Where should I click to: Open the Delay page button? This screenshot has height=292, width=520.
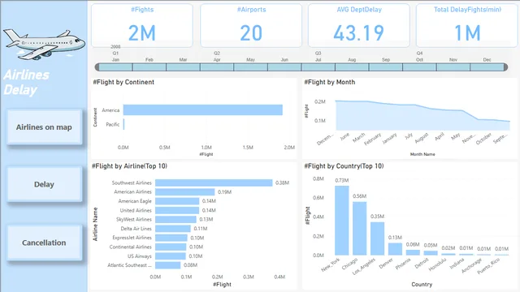point(44,184)
